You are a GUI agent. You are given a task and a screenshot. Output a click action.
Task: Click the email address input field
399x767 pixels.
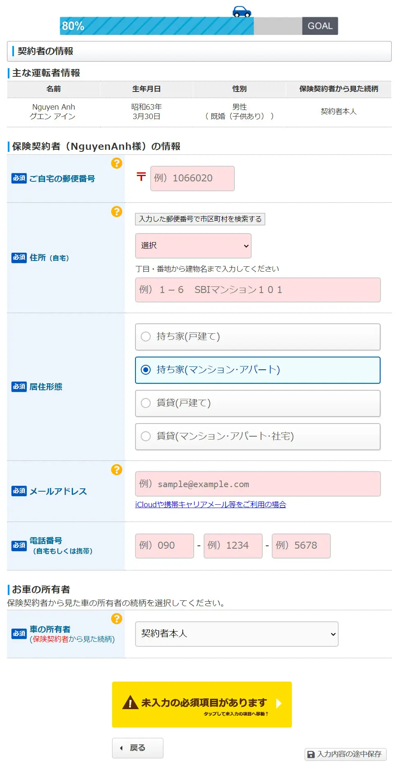pos(257,484)
